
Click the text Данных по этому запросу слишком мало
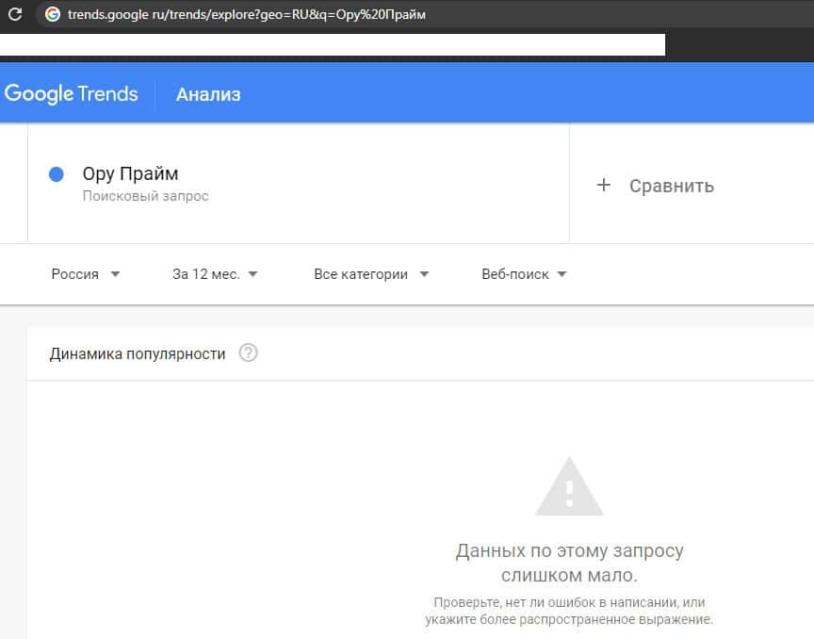pyautogui.click(x=569, y=563)
